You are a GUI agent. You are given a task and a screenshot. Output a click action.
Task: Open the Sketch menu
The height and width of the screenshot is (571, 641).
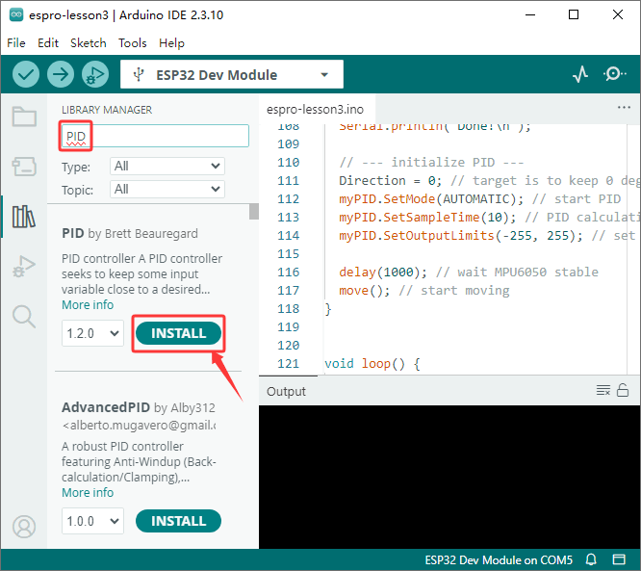[x=89, y=43]
